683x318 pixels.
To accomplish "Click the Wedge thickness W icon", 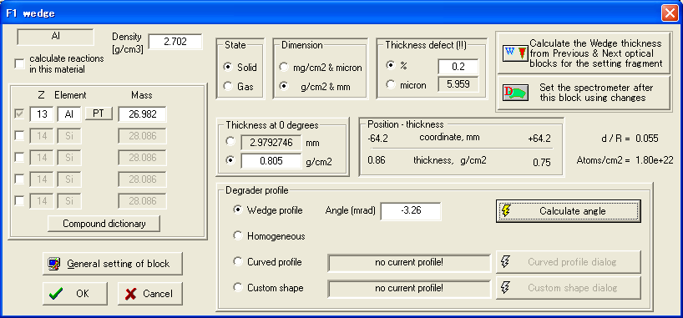I will (x=515, y=53).
